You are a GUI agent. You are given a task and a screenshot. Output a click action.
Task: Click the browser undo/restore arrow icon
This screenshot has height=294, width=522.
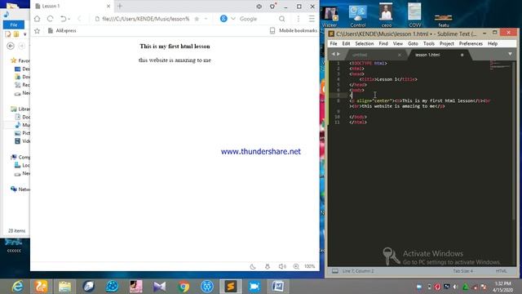64,19
